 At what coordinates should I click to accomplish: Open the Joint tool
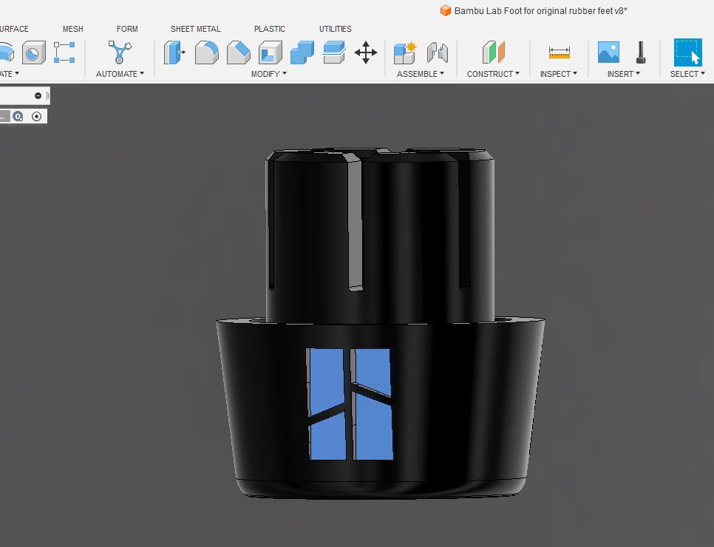[438, 52]
